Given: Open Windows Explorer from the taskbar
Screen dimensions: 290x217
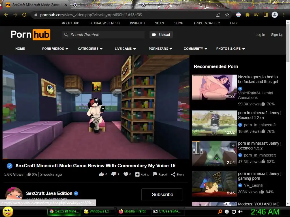Looking at the screenshot, I should point(98,211).
